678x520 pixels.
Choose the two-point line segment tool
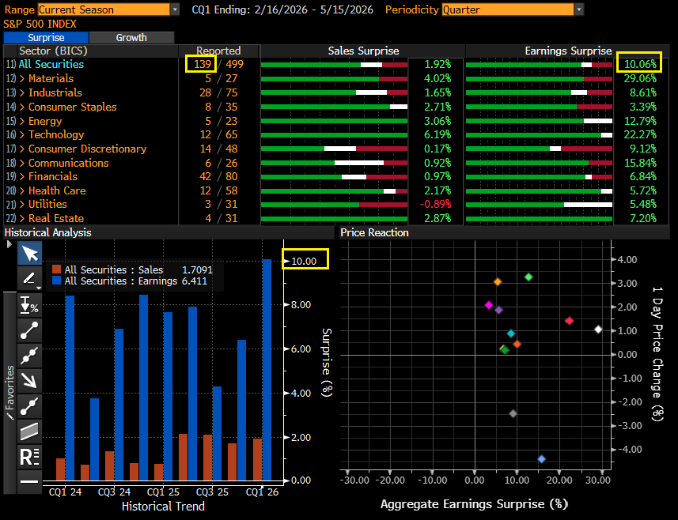29,330
